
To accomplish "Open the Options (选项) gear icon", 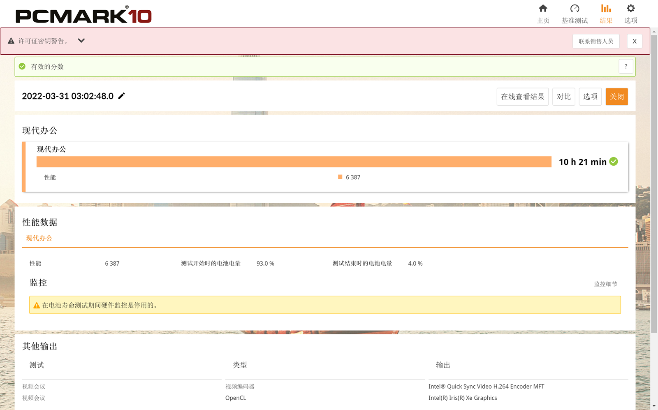I will click(x=630, y=9).
